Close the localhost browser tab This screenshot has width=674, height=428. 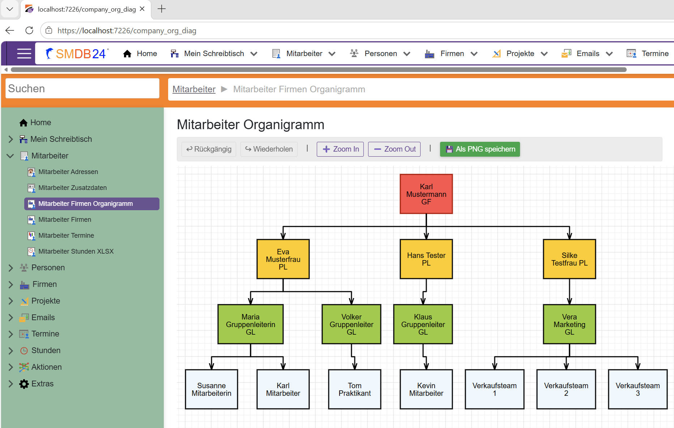142,9
